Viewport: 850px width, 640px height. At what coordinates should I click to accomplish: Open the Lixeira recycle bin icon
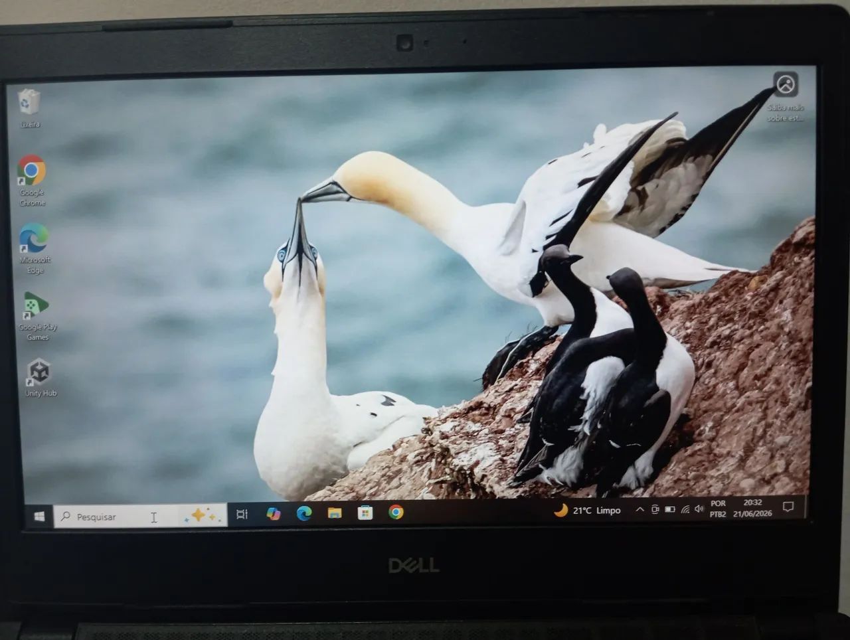click(30, 108)
